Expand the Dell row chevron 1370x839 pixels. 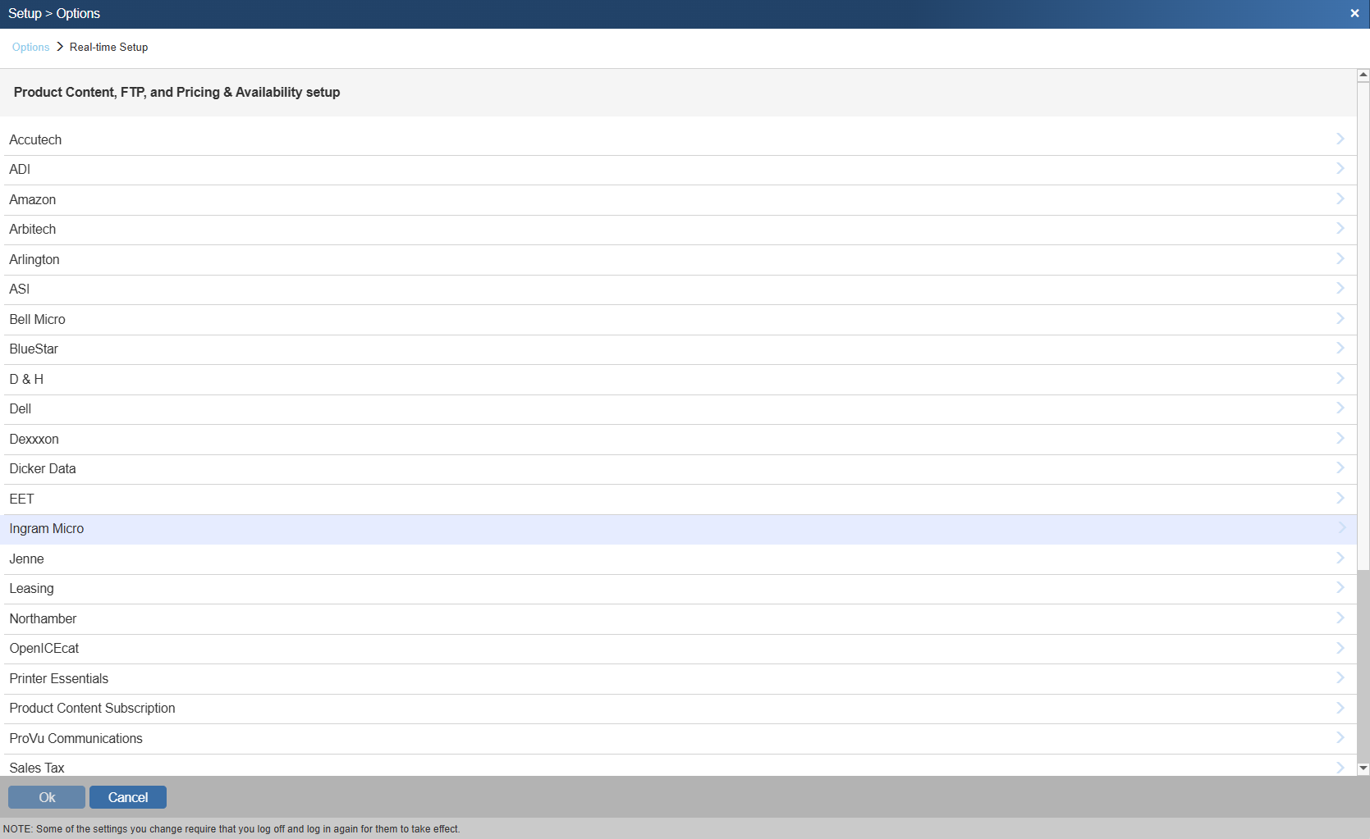click(x=1340, y=408)
